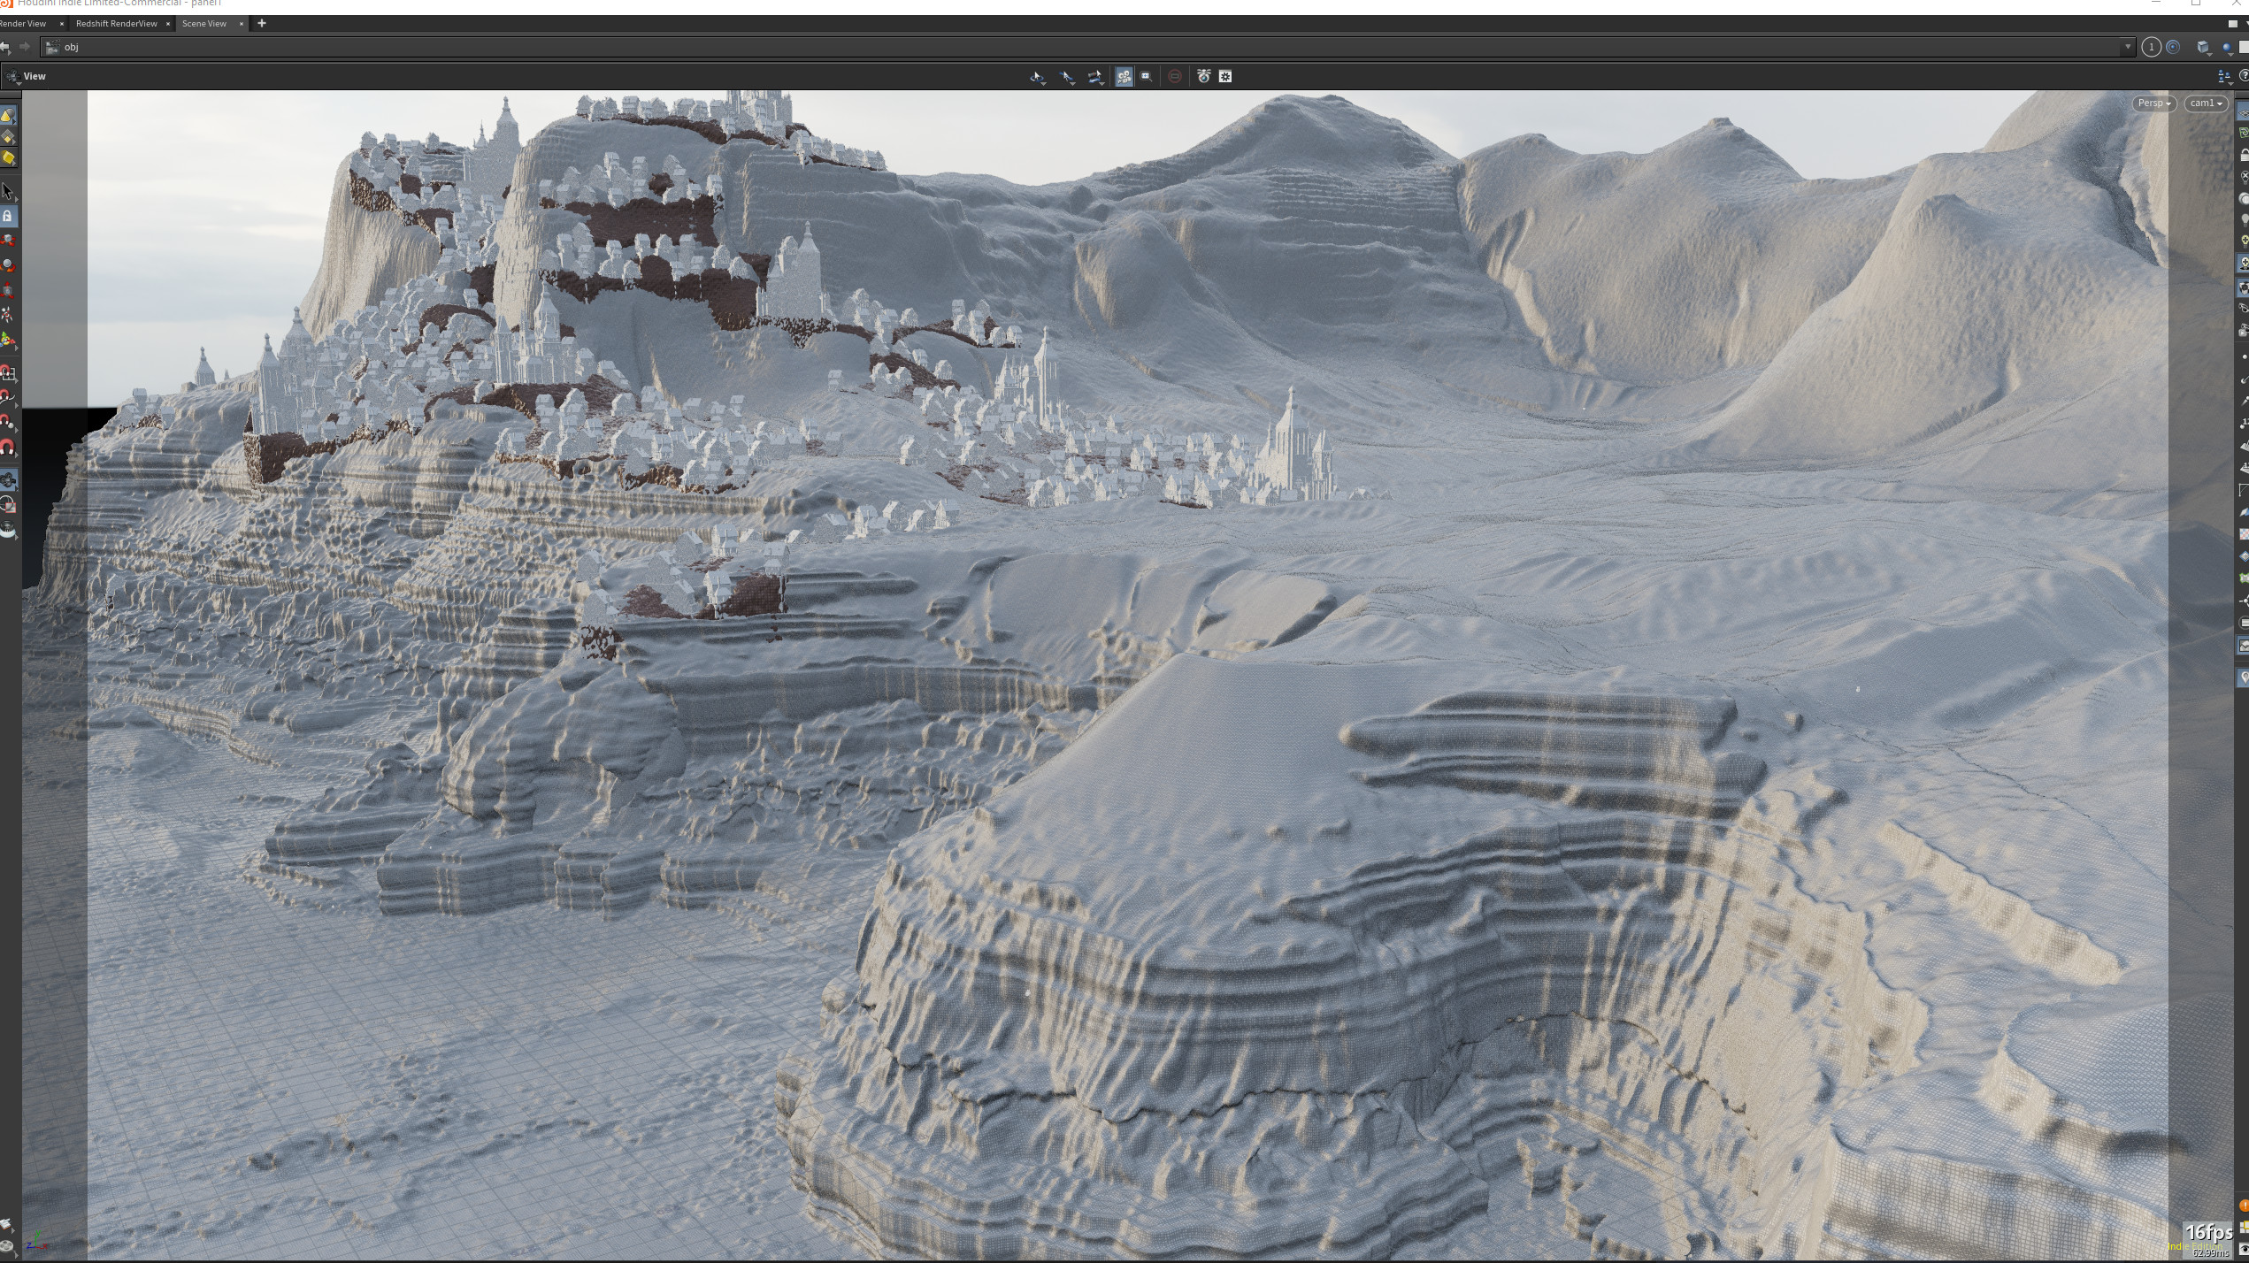Select the arrow Select tool
2249x1263 pixels.
[8, 191]
